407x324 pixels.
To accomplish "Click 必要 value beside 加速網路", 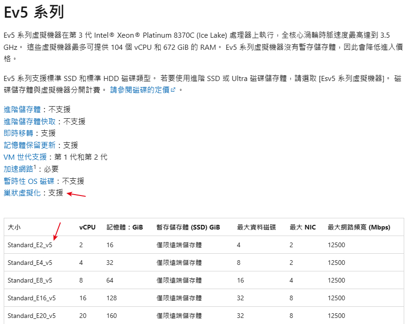I will click(x=51, y=169).
